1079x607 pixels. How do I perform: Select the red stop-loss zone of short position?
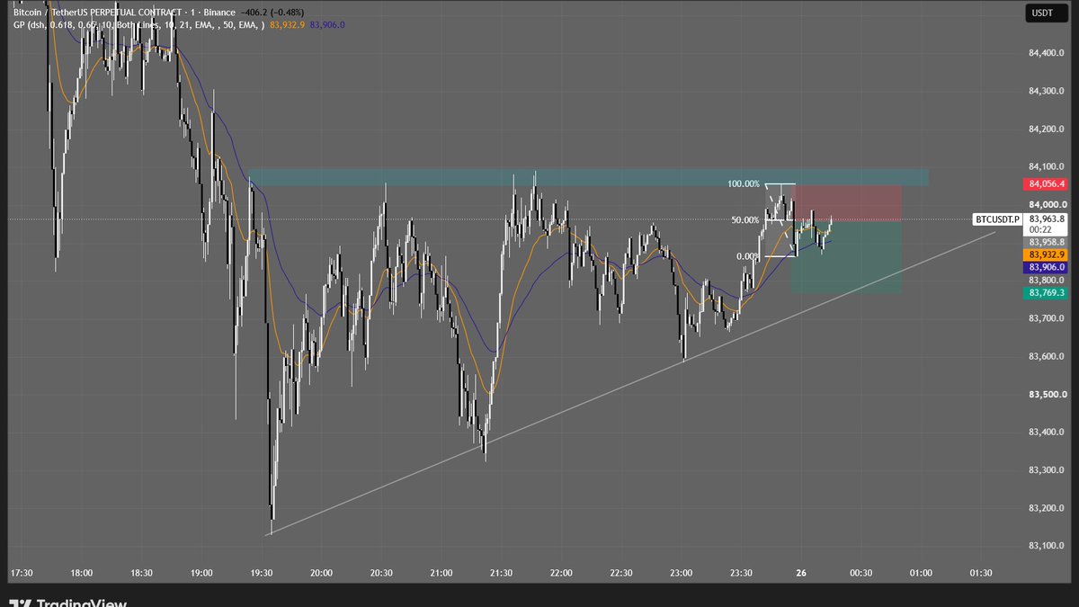tap(848, 203)
